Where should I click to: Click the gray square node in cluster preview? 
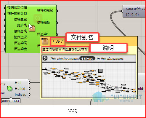point(100,71)
